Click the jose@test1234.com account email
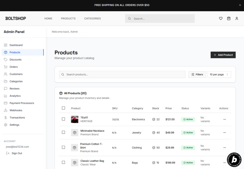Viewport: 244px width, 169px height. point(18,147)
